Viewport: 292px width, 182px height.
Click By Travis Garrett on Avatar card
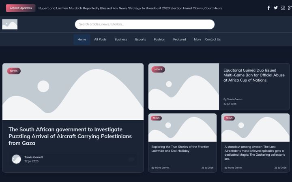pos(233,168)
